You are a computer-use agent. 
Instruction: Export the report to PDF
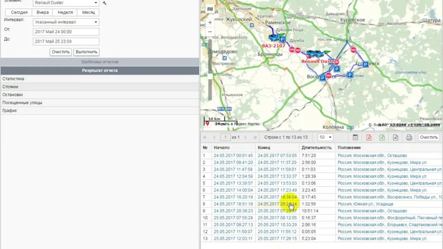coord(369,137)
